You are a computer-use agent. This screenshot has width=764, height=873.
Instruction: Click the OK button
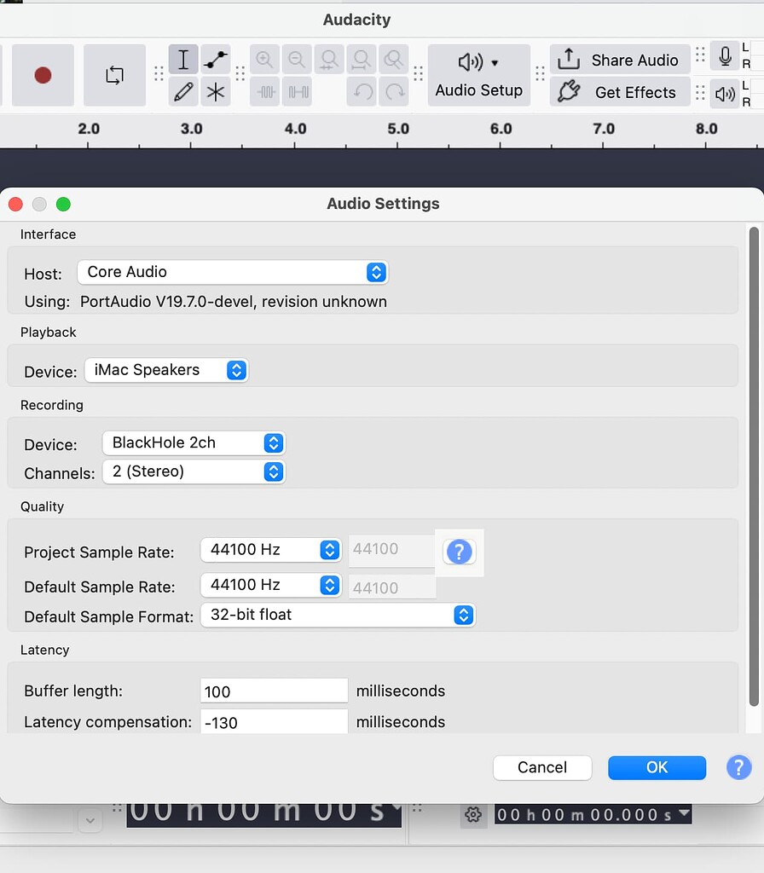coord(657,768)
